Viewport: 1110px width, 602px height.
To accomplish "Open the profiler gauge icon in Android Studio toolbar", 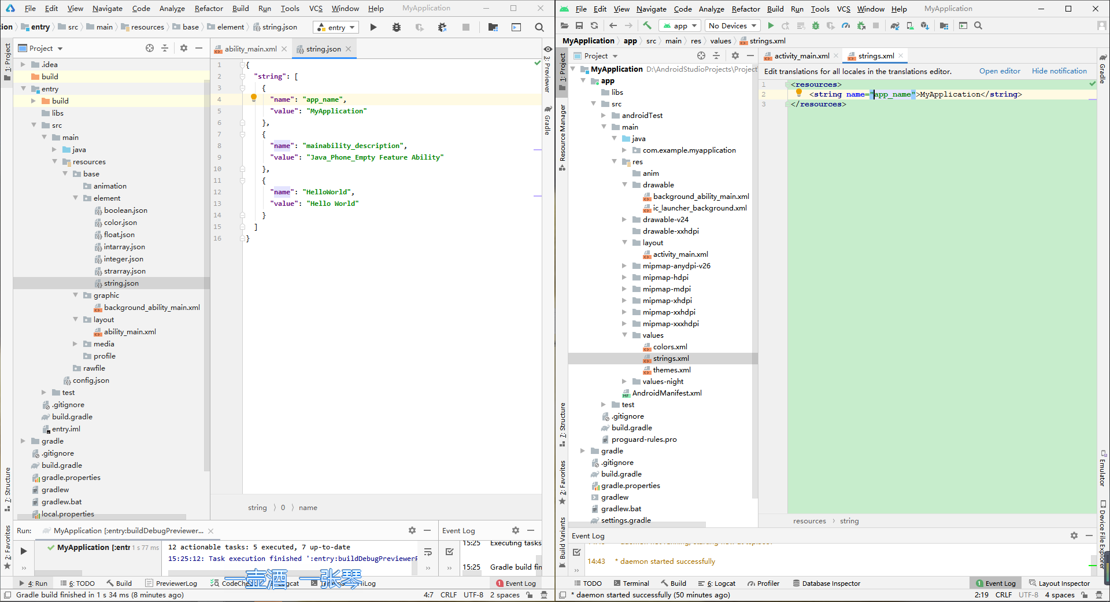I will tap(846, 25).
